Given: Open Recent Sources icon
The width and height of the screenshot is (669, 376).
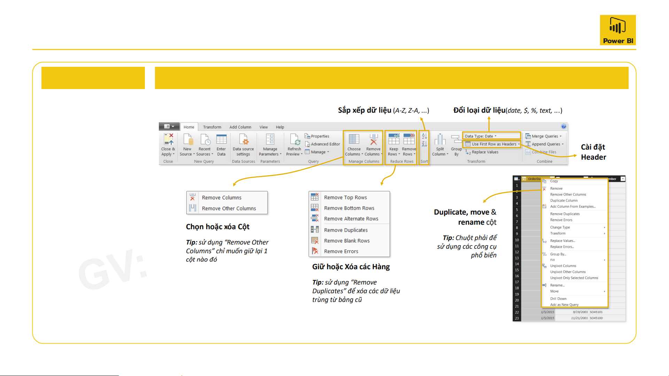Looking at the screenshot, I should (x=205, y=139).
